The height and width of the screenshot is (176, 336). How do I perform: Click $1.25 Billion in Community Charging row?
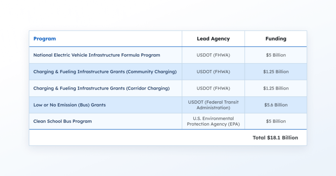click(x=276, y=72)
